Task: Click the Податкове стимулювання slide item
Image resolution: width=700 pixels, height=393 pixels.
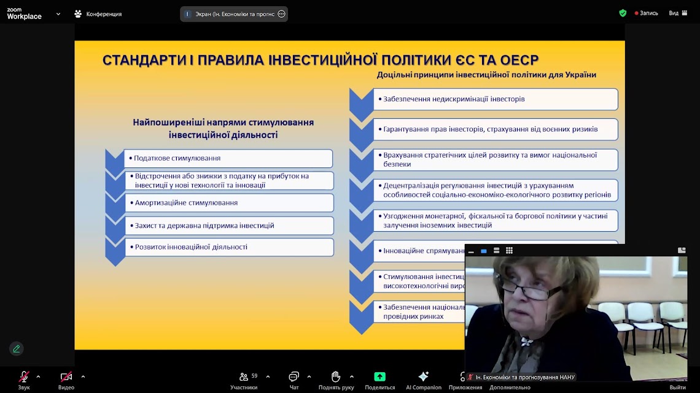Action: [x=228, y=158]
